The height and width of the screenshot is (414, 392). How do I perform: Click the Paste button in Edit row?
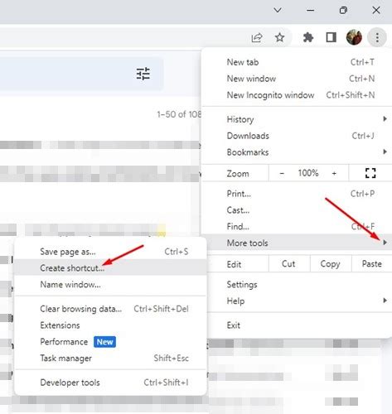tap(372, 263)
